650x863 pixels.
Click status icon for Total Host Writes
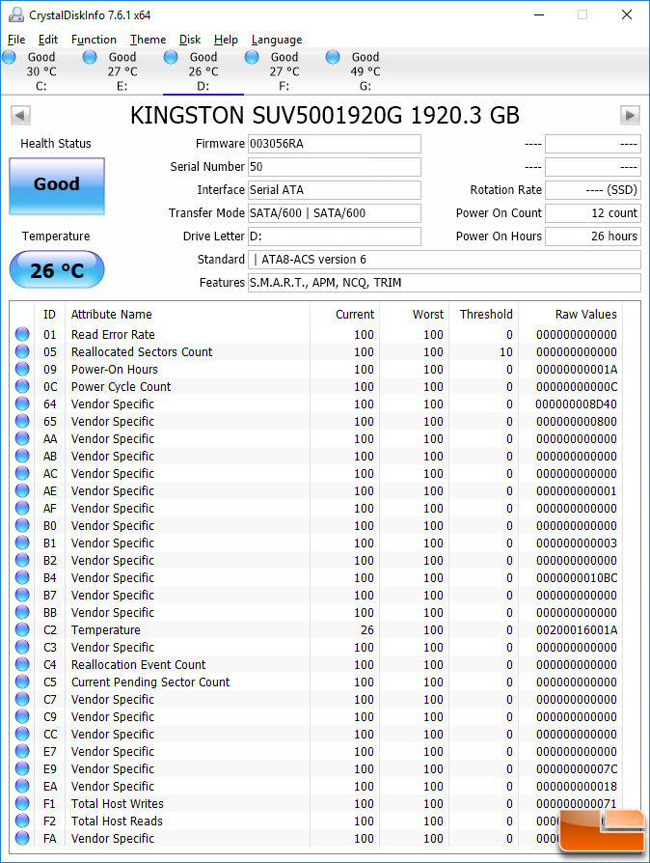[22, 803]
